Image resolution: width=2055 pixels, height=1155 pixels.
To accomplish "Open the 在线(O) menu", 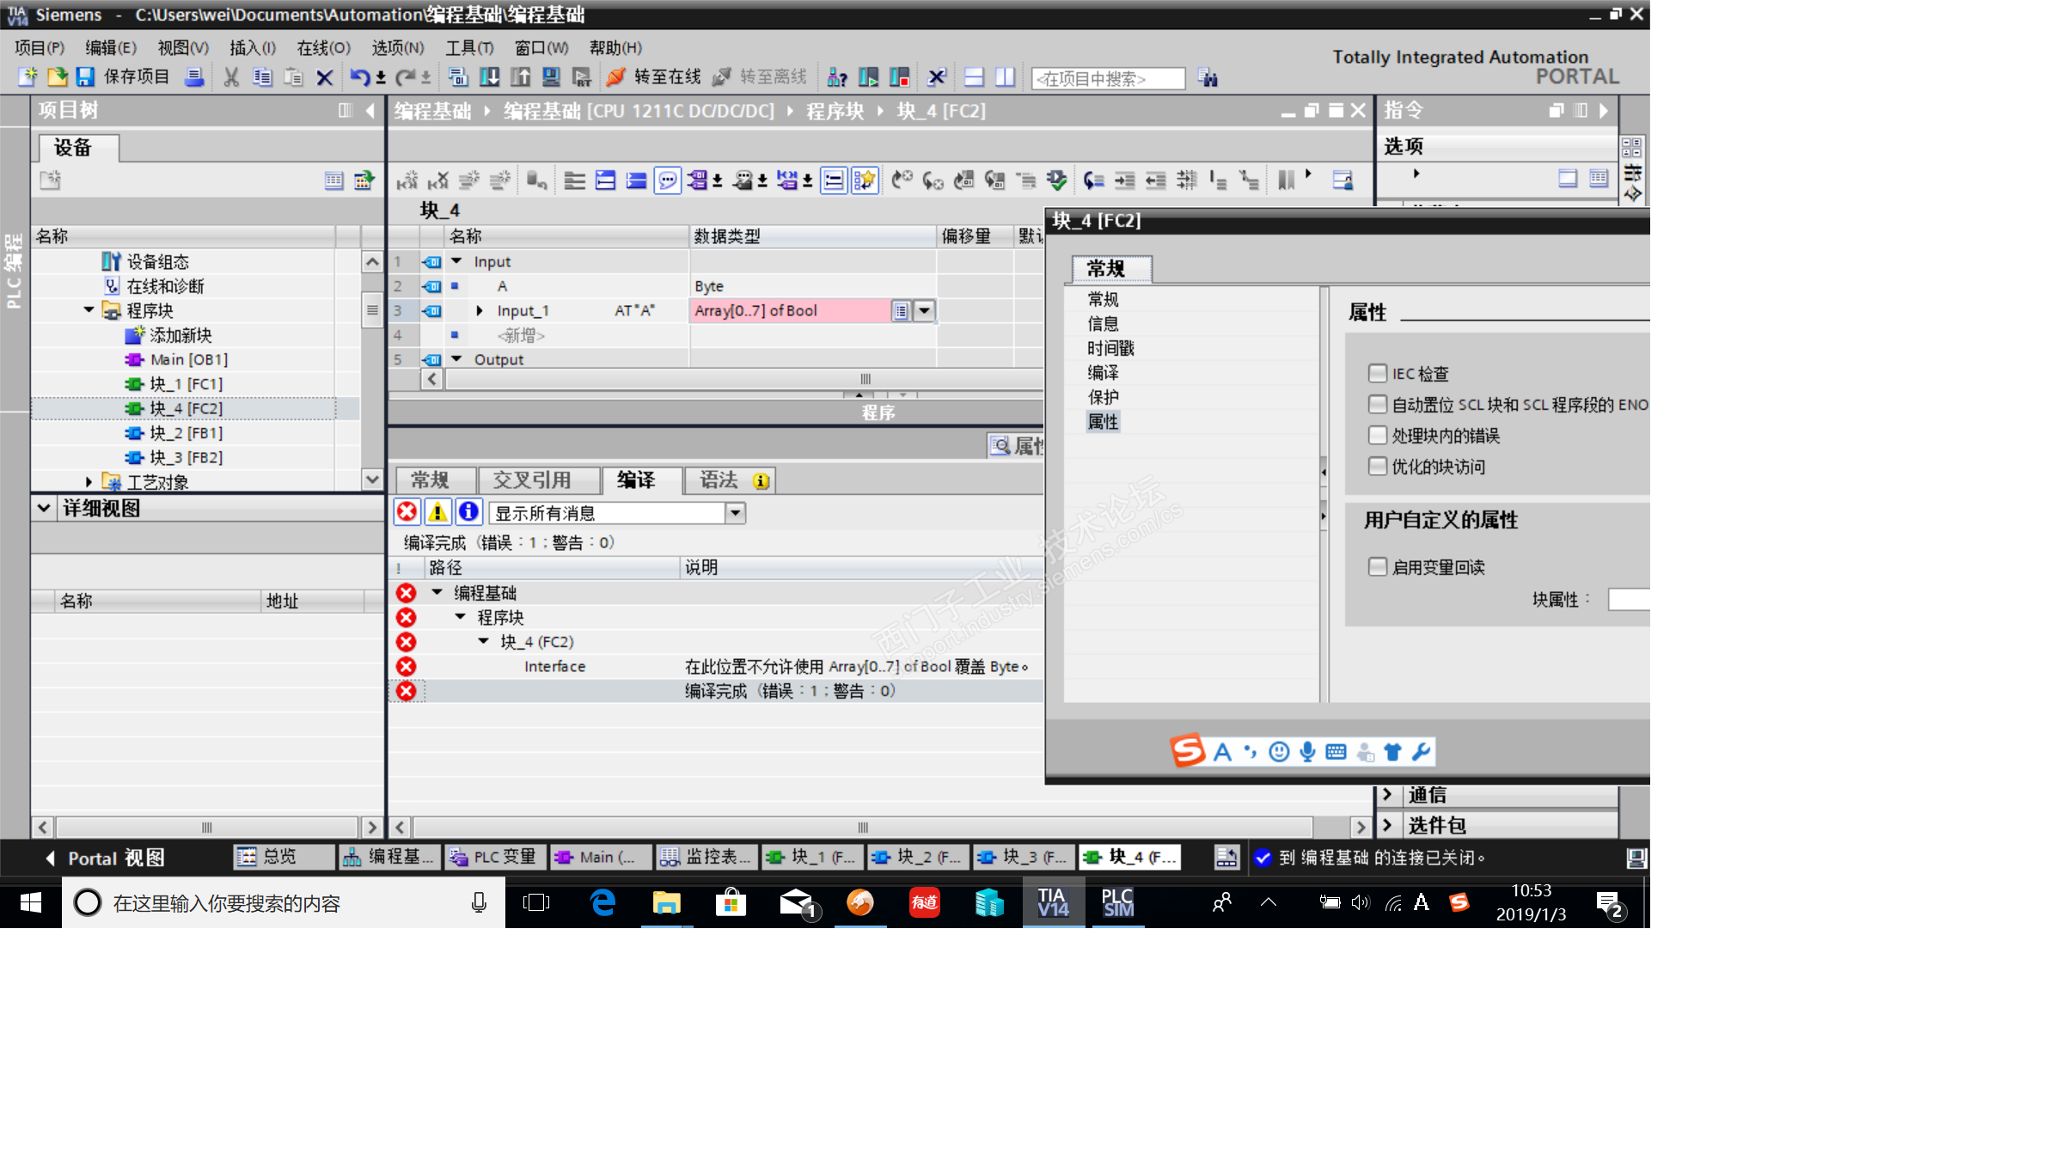I will click(323, 47).
